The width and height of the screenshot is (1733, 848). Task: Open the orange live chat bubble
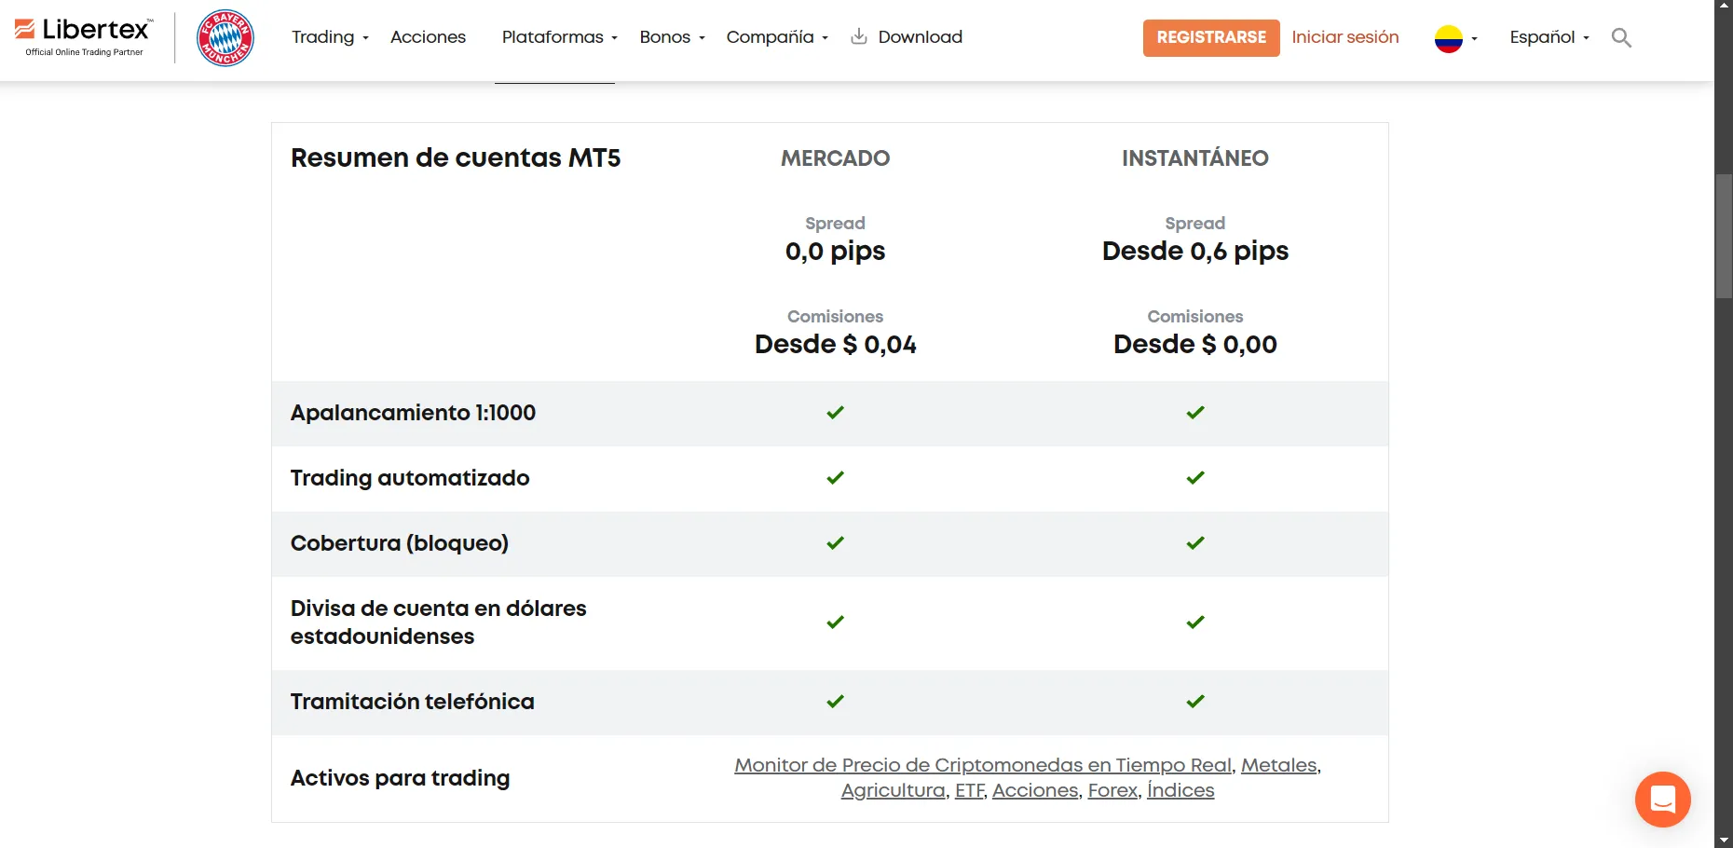(x=1663, y=799)
